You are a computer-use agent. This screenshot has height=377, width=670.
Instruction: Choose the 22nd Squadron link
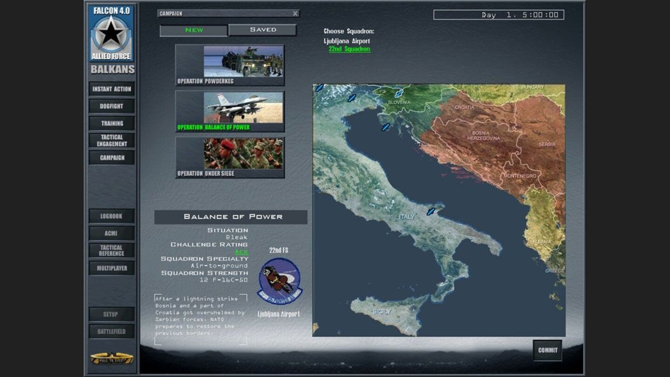[x=349, y=49]
